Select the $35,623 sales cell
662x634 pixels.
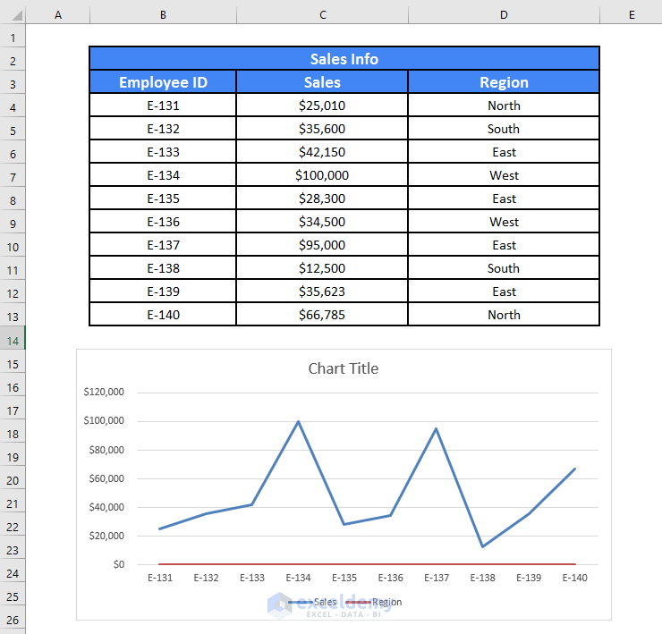322,291
